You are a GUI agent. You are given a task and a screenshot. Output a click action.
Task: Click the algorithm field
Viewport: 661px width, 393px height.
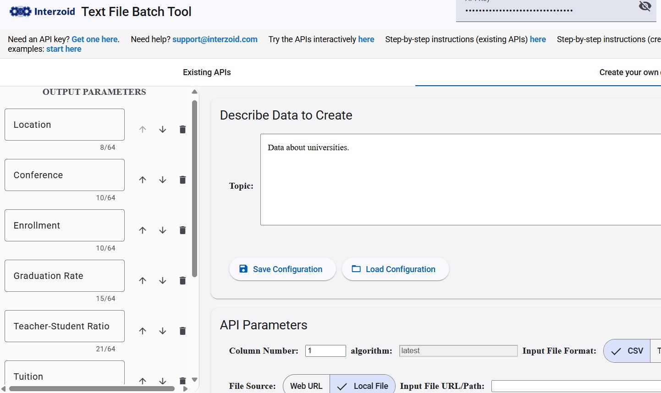[x=458, y=351]
